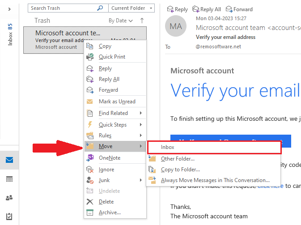Click the Reply envelope icon in context menu
301x225 pixels.
pos(89,68)
